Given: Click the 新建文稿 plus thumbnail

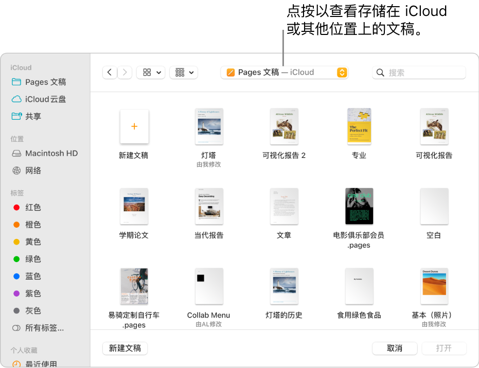Looking at the screenshot, I should point(134,126).
